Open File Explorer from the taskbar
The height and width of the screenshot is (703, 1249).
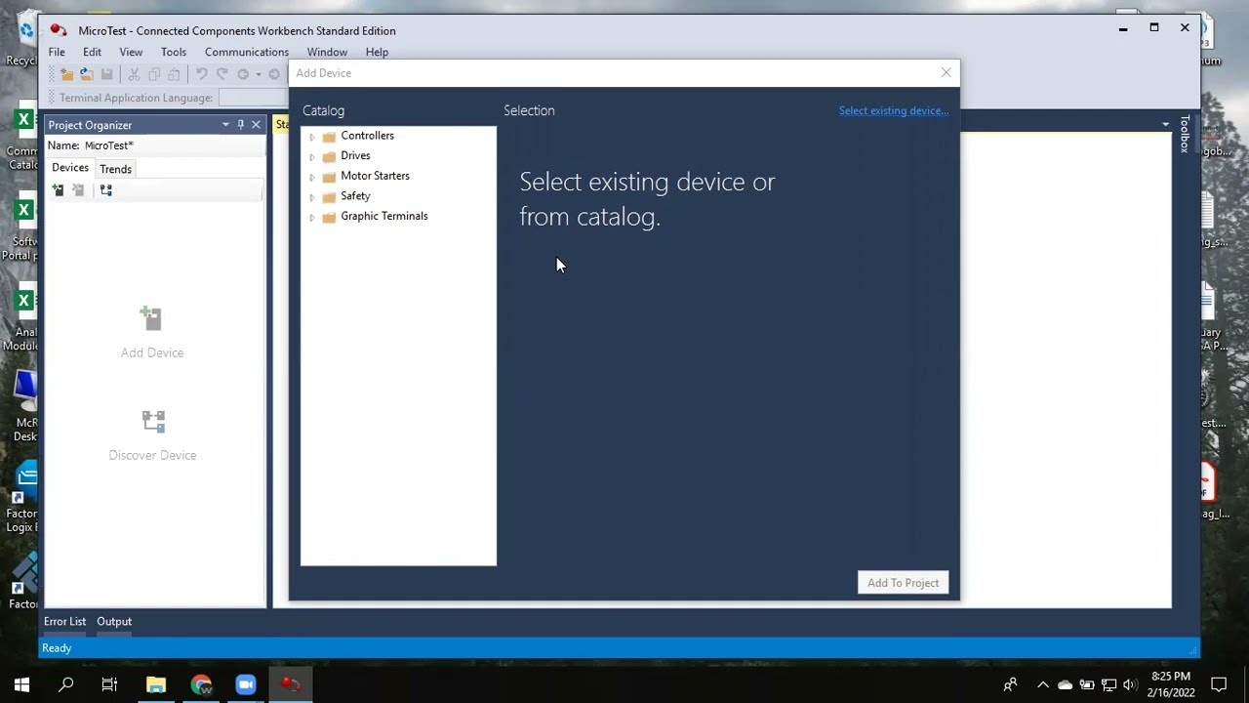156,684
